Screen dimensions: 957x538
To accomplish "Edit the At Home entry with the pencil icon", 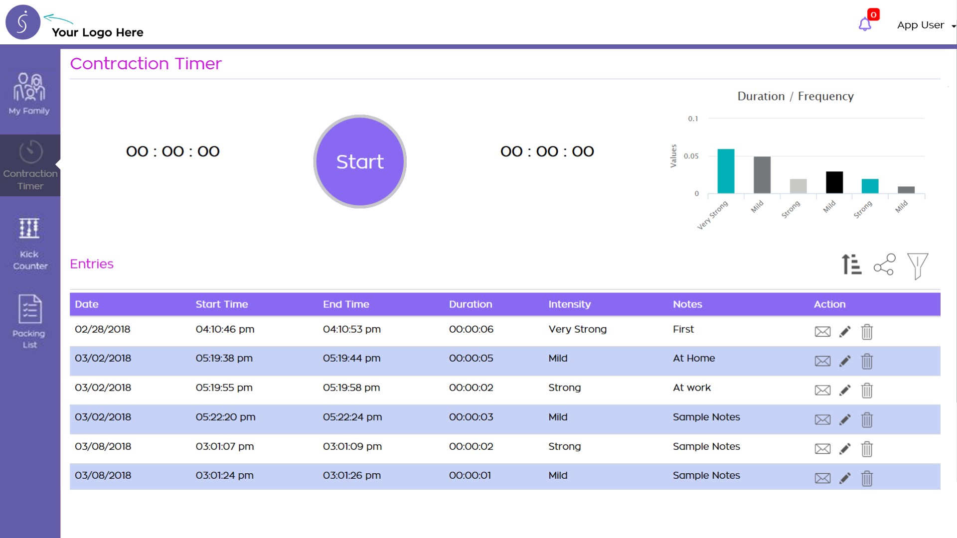I will tap(845, 361).
